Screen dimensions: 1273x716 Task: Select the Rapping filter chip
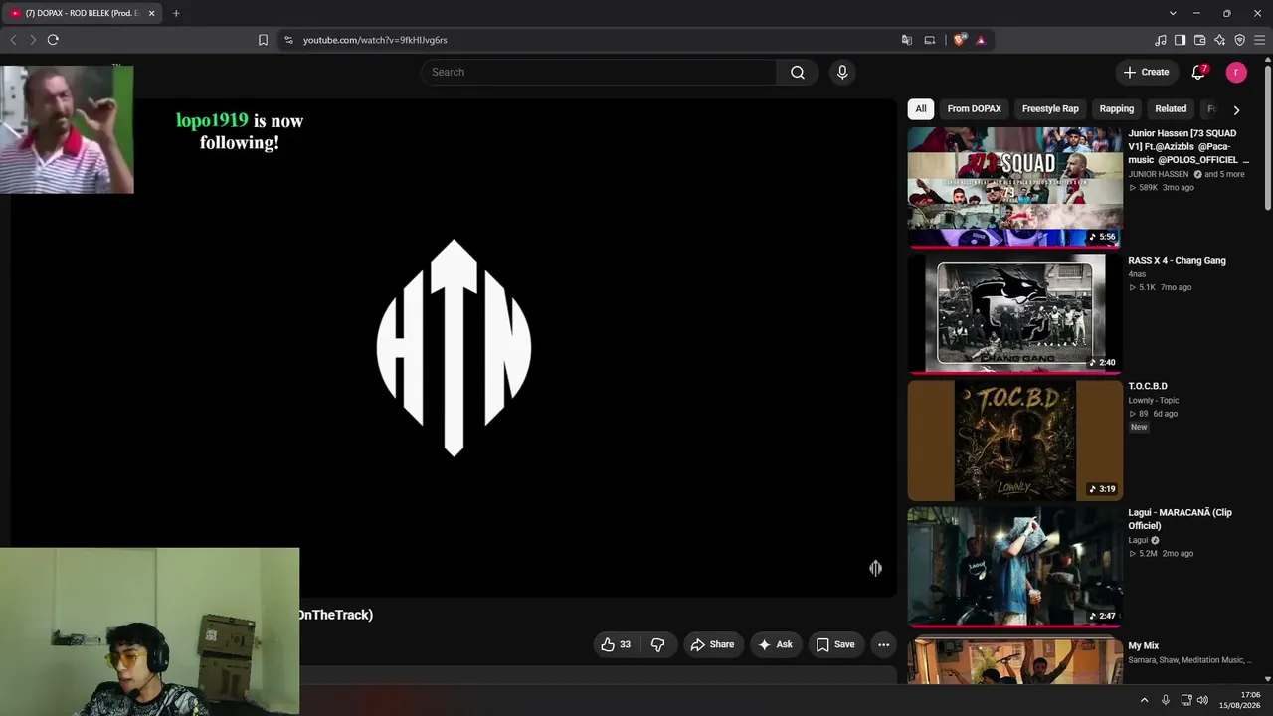click(1117, 109)
